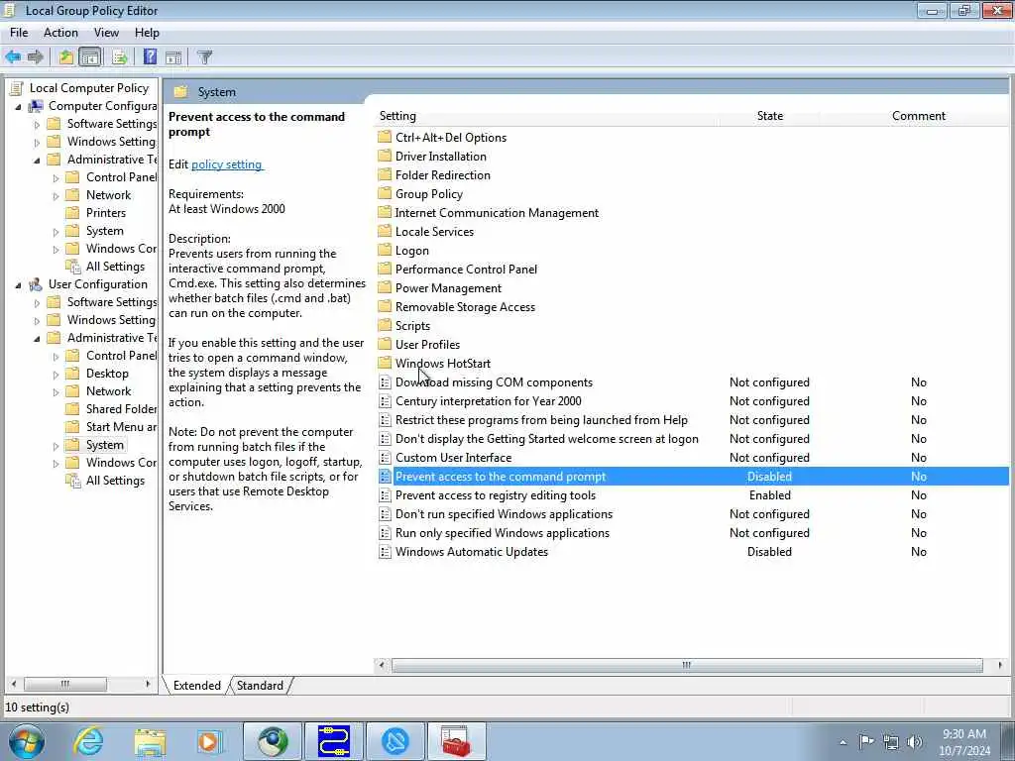1015x761 pixels.
Task: Open the Windows Start orb
Action: (x=26, y=741)
